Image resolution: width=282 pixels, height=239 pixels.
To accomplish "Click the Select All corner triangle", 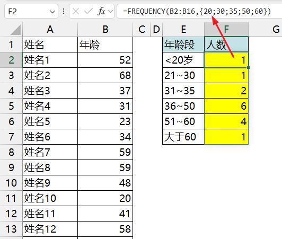I will click(x=16, y=30).
